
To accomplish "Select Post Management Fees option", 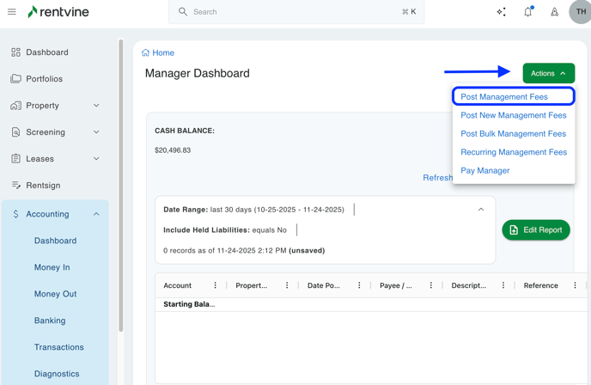I will point(504,97).
